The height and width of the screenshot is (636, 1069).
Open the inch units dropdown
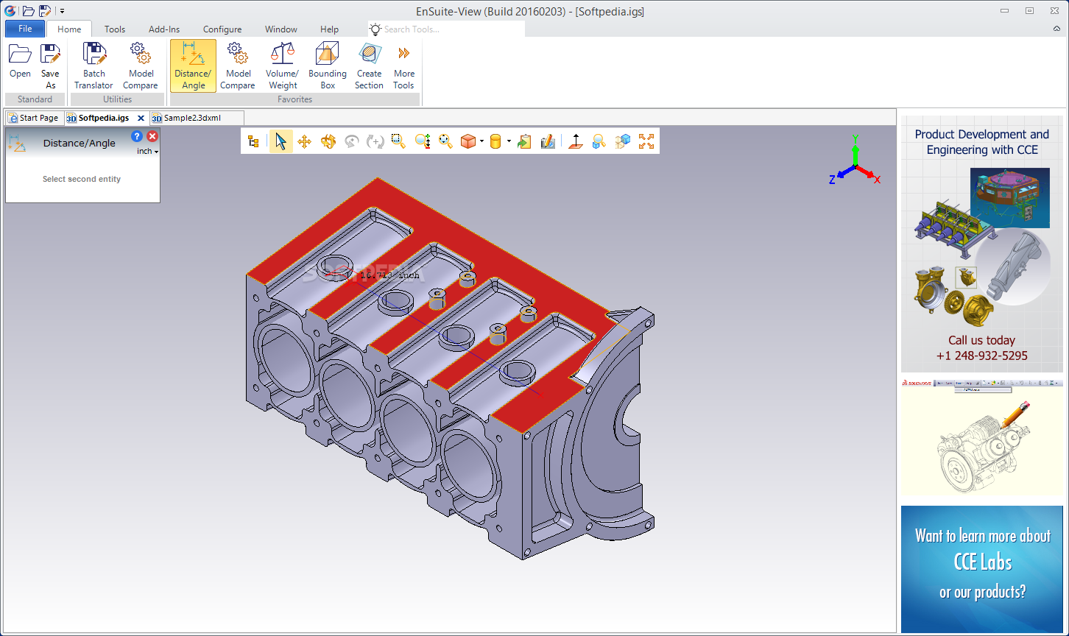148,151
